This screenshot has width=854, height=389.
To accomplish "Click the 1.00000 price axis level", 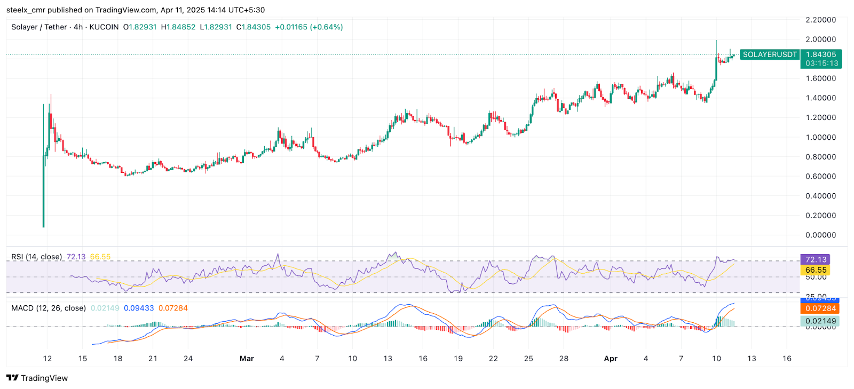I will (x=820, y=137).
